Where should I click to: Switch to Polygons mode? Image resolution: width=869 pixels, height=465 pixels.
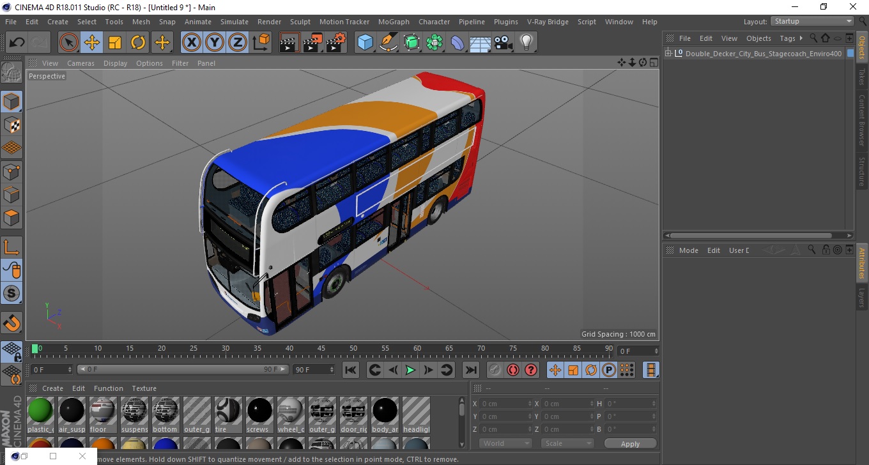tap(12, 217)
